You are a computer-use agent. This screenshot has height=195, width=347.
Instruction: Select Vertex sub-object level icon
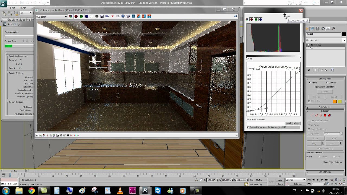(x=312, y=115)
